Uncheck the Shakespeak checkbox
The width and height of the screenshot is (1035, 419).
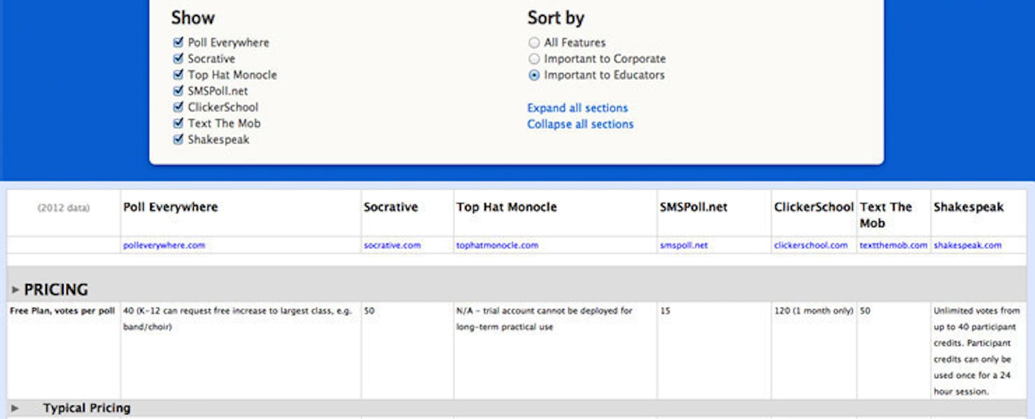(x=178, y=139)
